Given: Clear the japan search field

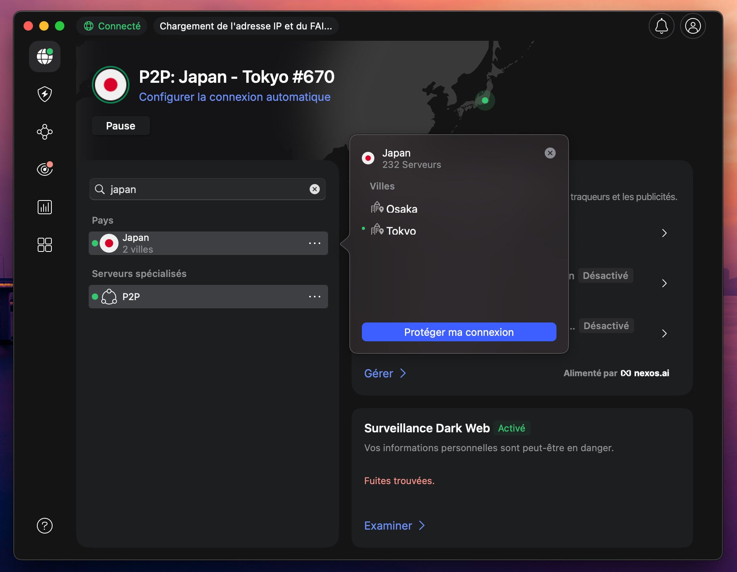Looking at the screenshot, I should tap(315, 189).
